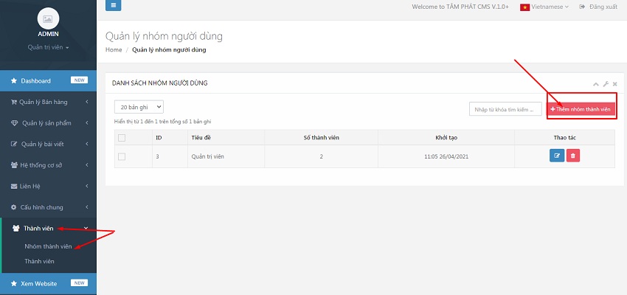The image size is (627, 295).
Task: Collapse the panel with the chevron-up icon
Action: (596, 84)
